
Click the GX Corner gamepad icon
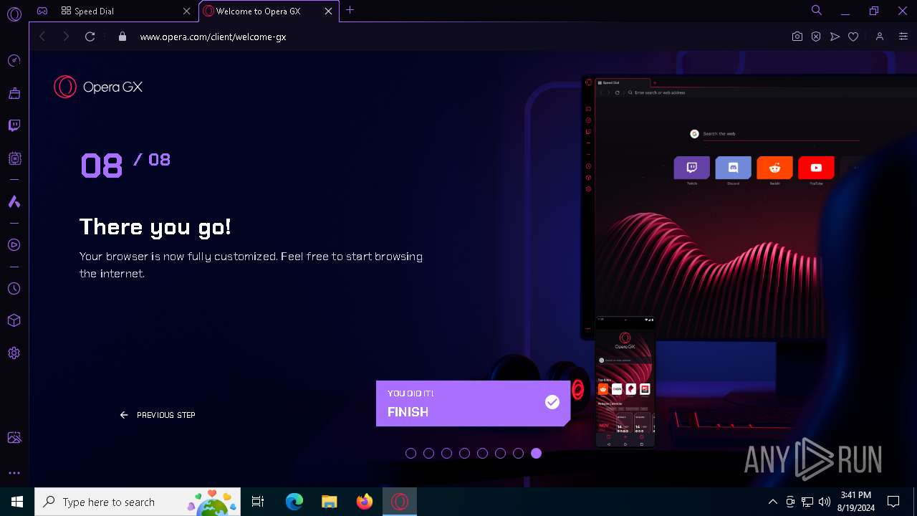pos(42,11)
